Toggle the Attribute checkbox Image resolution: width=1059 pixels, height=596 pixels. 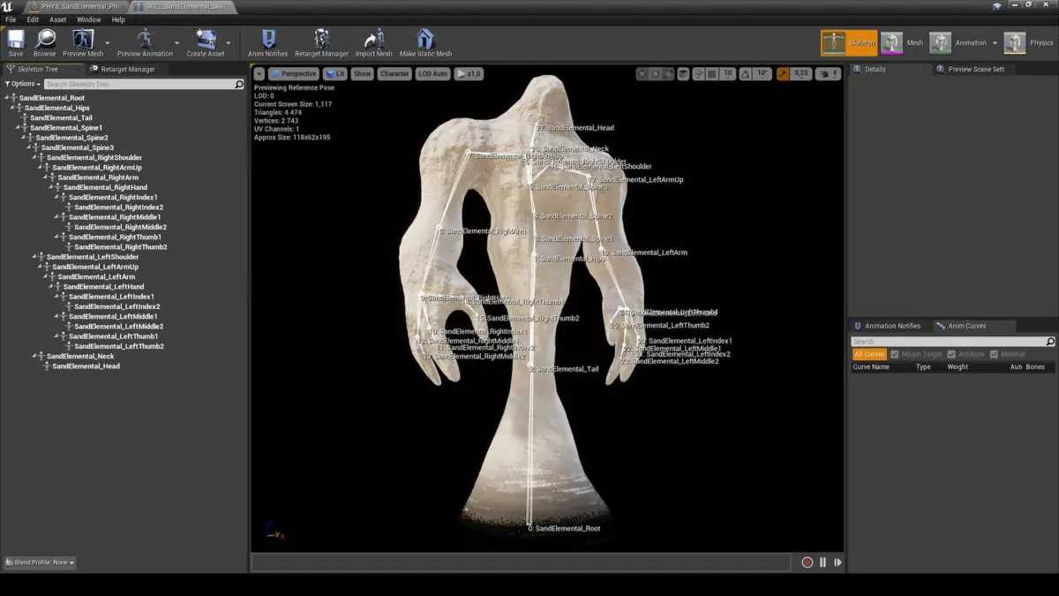(951, 354)
